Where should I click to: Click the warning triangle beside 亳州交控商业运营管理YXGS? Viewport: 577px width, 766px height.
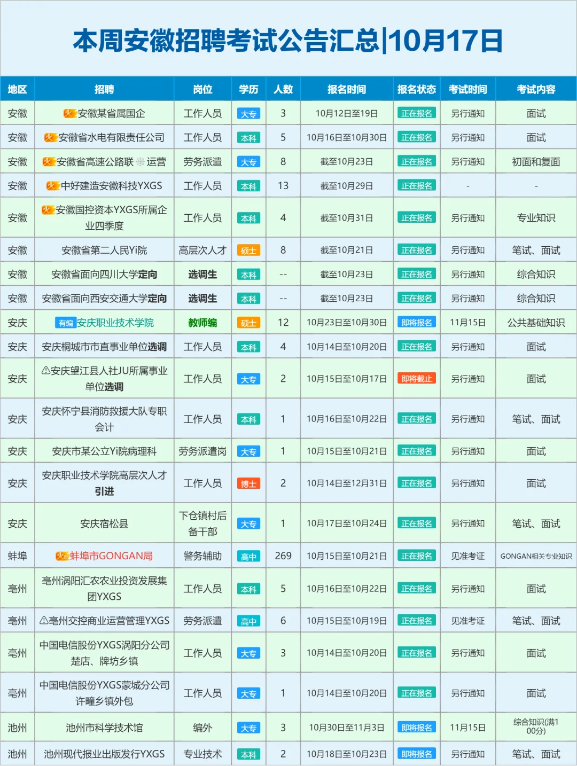tap(44, 620)
